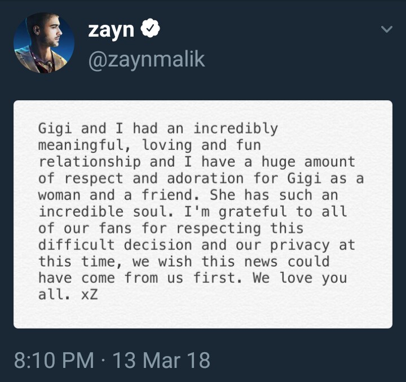Click the opening word "Gigi" in the note
Screen dimensions: 406x382
[x=55, y=128]
